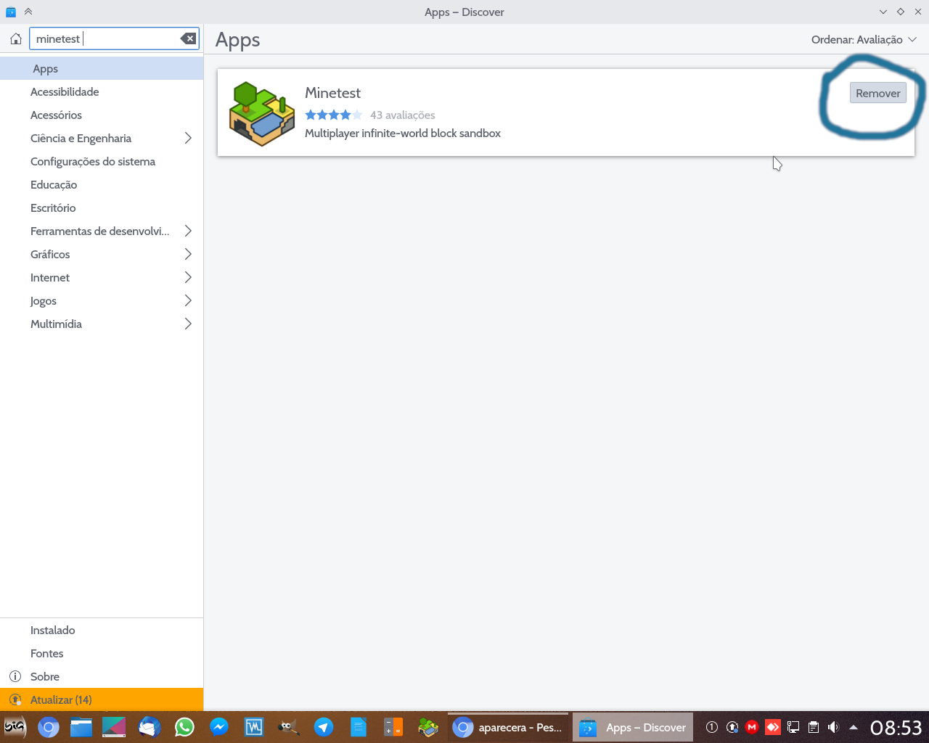Select the Apps category in sidebar

tap(102, 68)
